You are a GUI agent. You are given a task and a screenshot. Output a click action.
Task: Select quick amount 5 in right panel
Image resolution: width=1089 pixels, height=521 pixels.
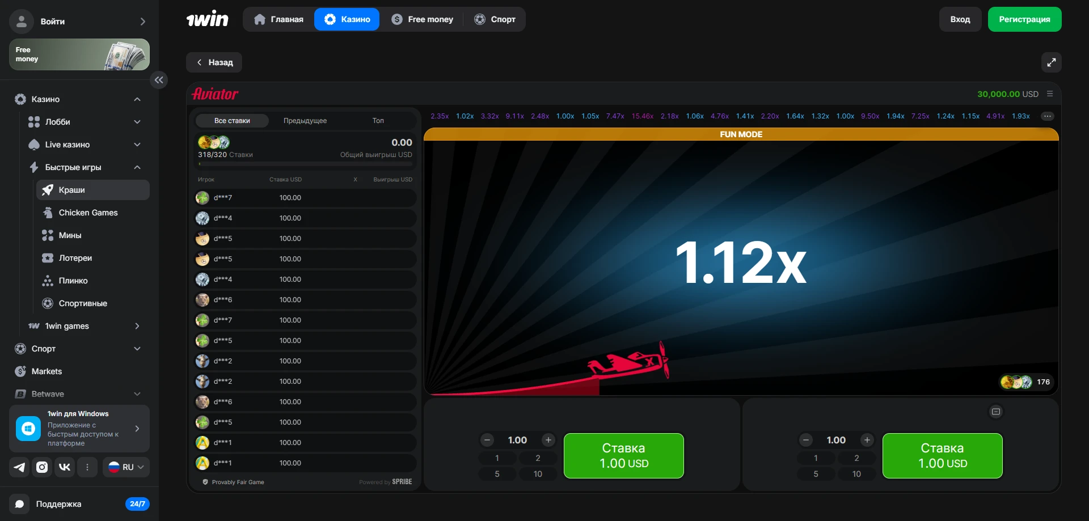pos(816,474)
